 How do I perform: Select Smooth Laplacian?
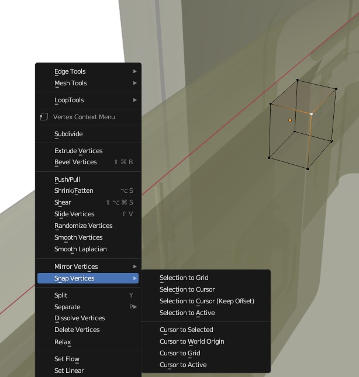click(88, 249)
